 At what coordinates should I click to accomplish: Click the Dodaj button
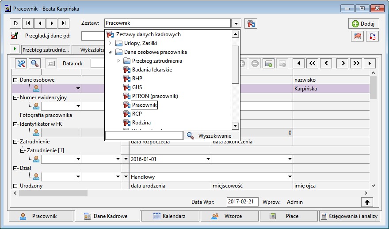pos(363,24)
